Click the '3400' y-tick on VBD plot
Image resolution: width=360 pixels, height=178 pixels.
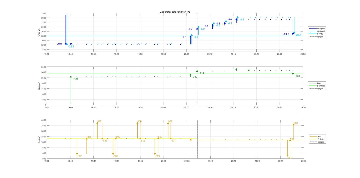coord(44,50)
